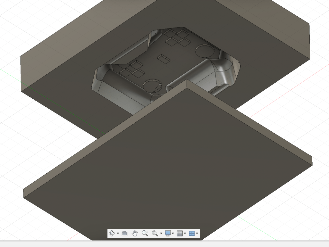Click the Look At icon
The image size is (329, 247).
click(125, 233)
